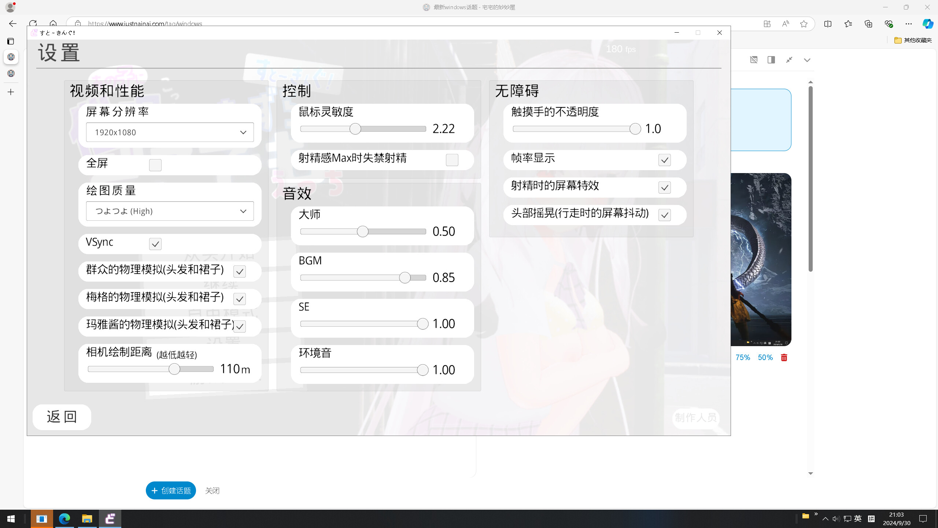Expand taskbar toolbar overflow chevron
Viewport: 938px width, 528px height.
pos(816,514)
